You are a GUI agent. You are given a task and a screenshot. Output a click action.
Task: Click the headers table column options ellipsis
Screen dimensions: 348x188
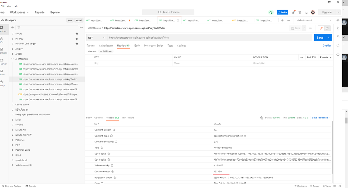302,57
